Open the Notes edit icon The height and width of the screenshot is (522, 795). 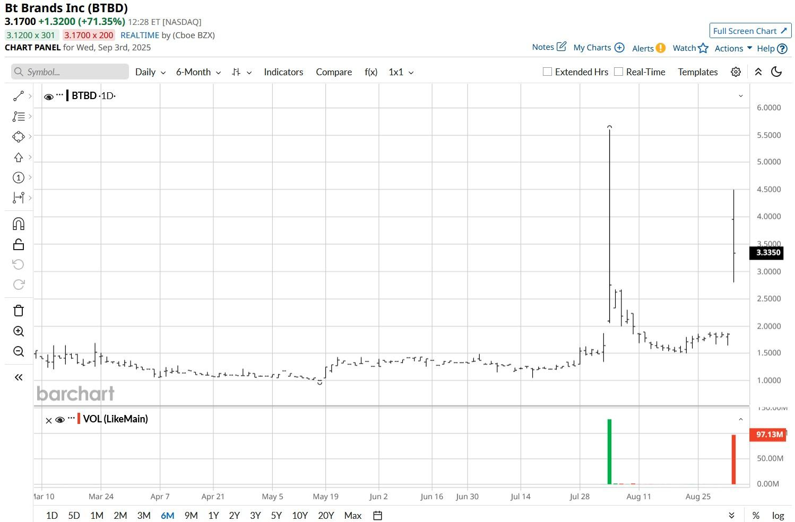561,47
